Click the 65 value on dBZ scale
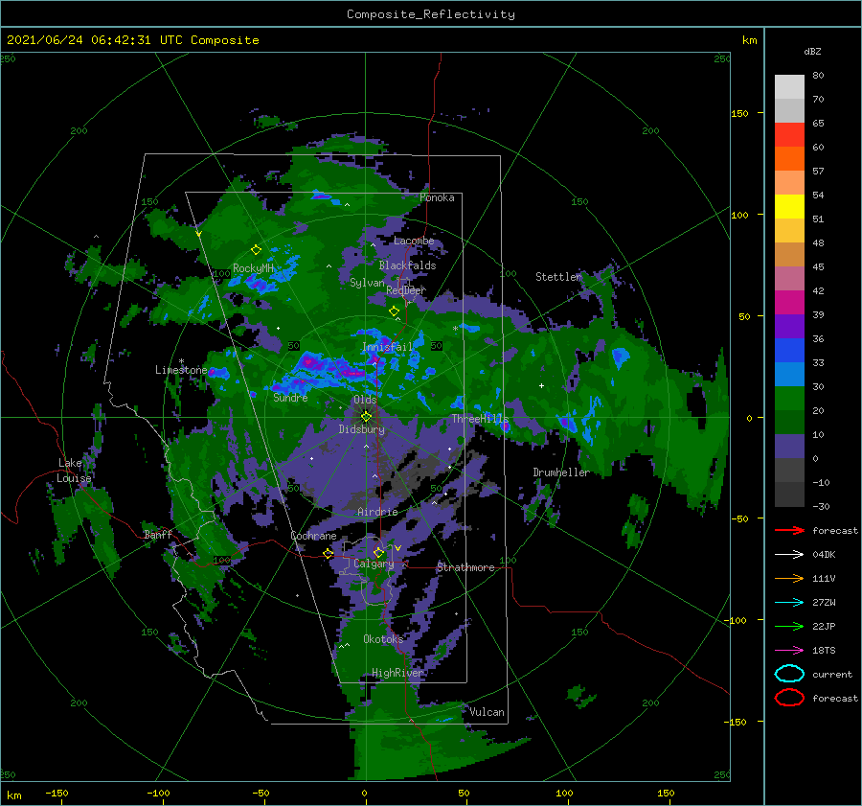Screen dimensions: 862x806 [x=818, y=124]
